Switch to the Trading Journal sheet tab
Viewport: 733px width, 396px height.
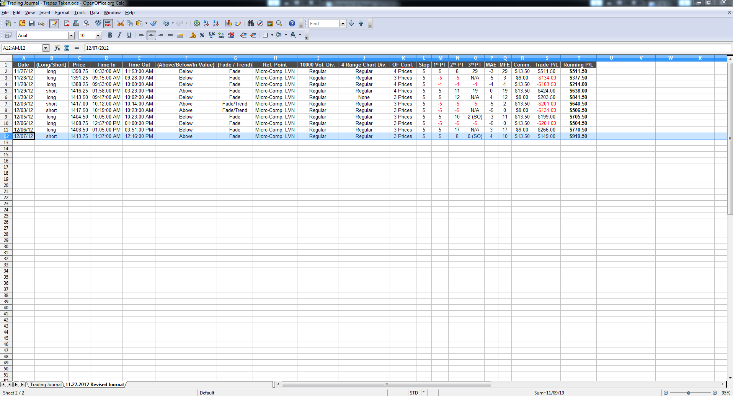pos(46,384)
